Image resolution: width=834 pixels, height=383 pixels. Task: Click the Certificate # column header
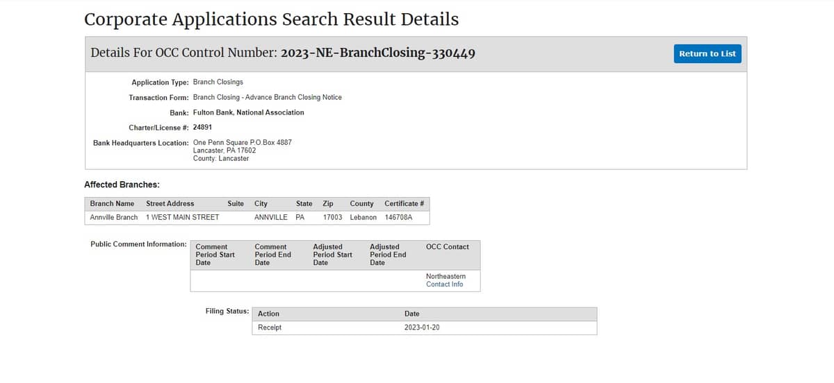pos(404,203)
